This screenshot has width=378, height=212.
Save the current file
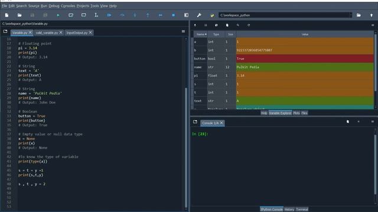coord(32,15)
